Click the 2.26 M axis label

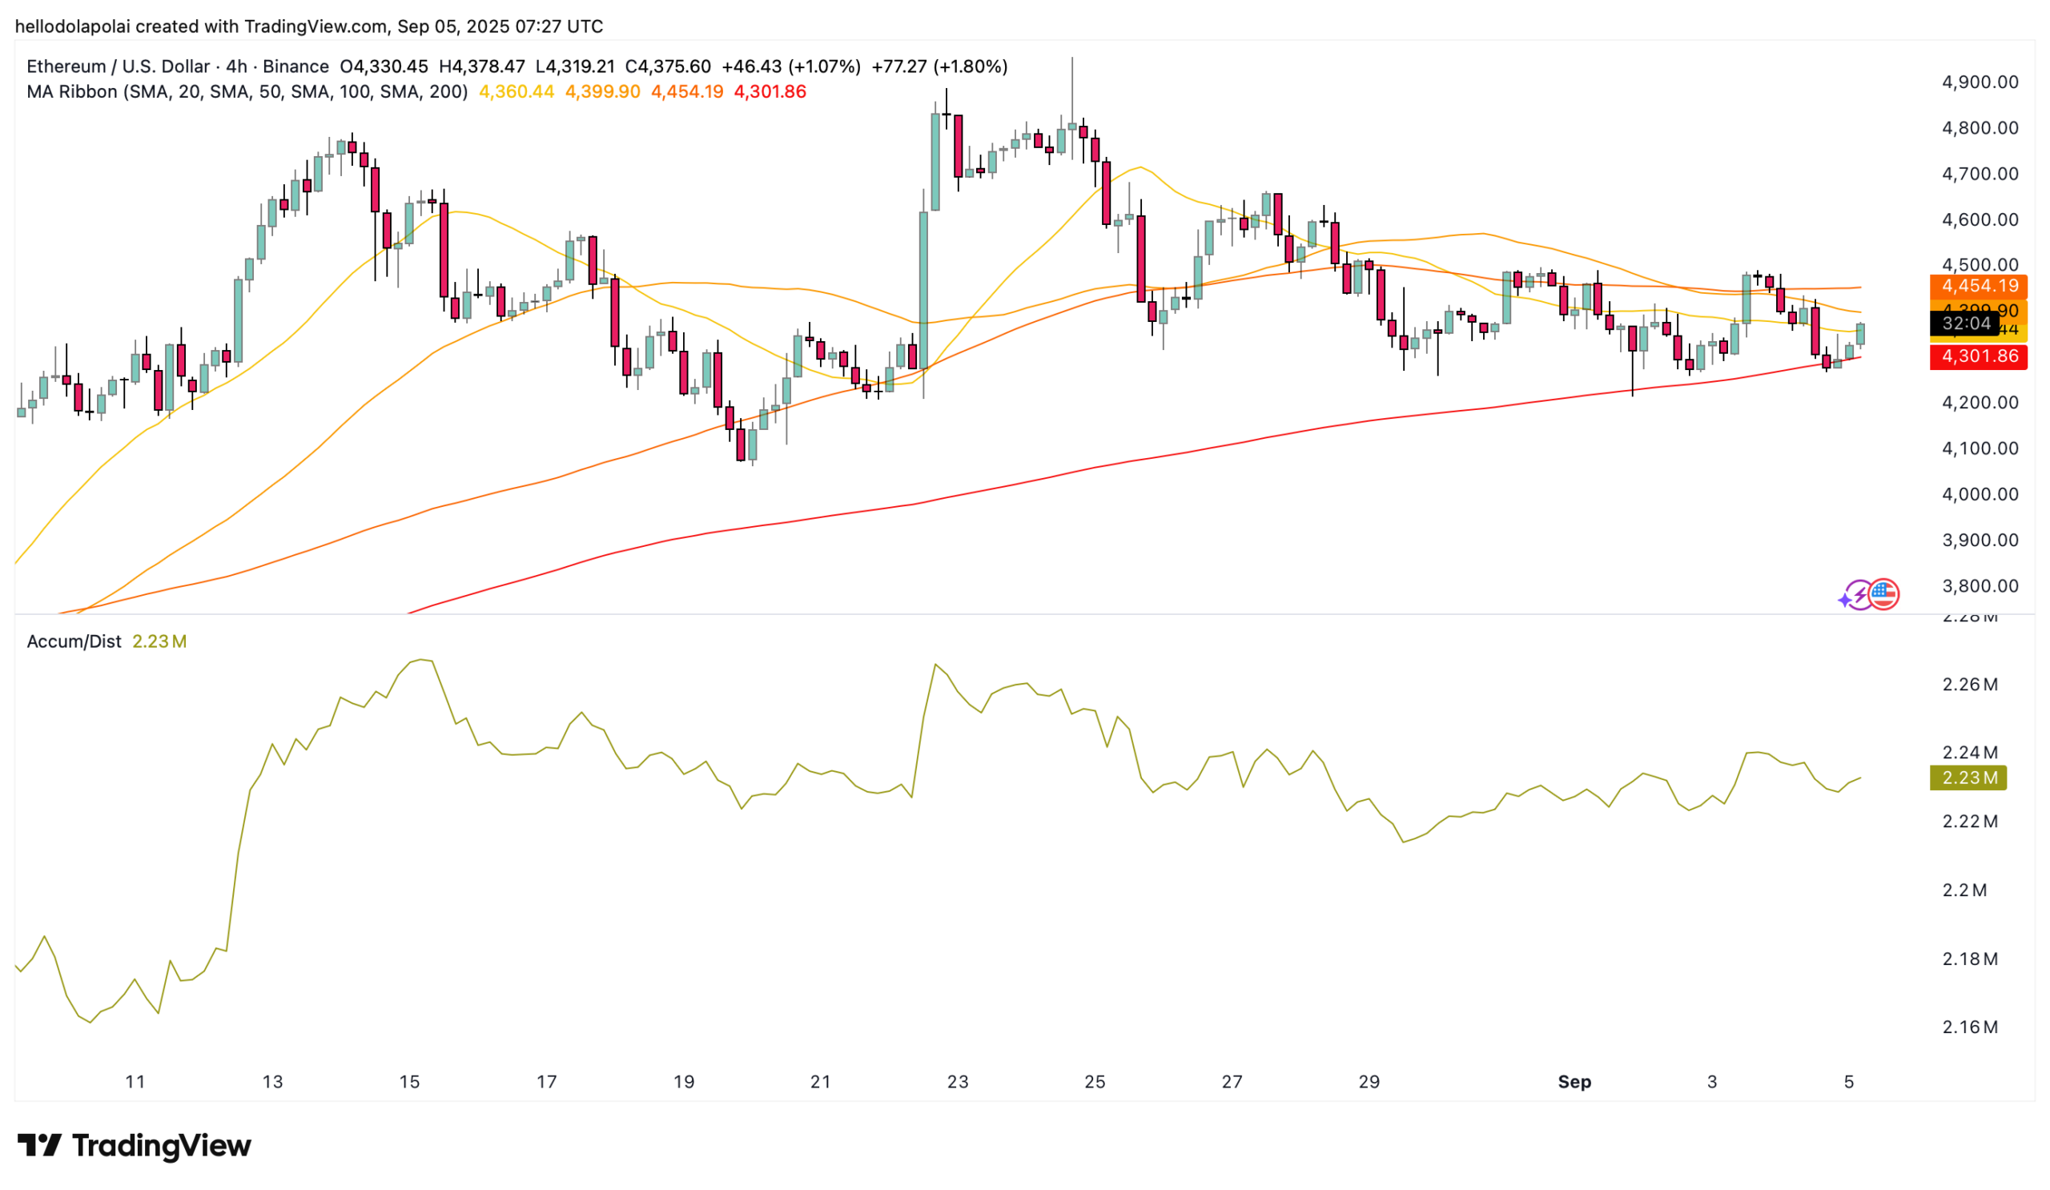(1970, 685)
